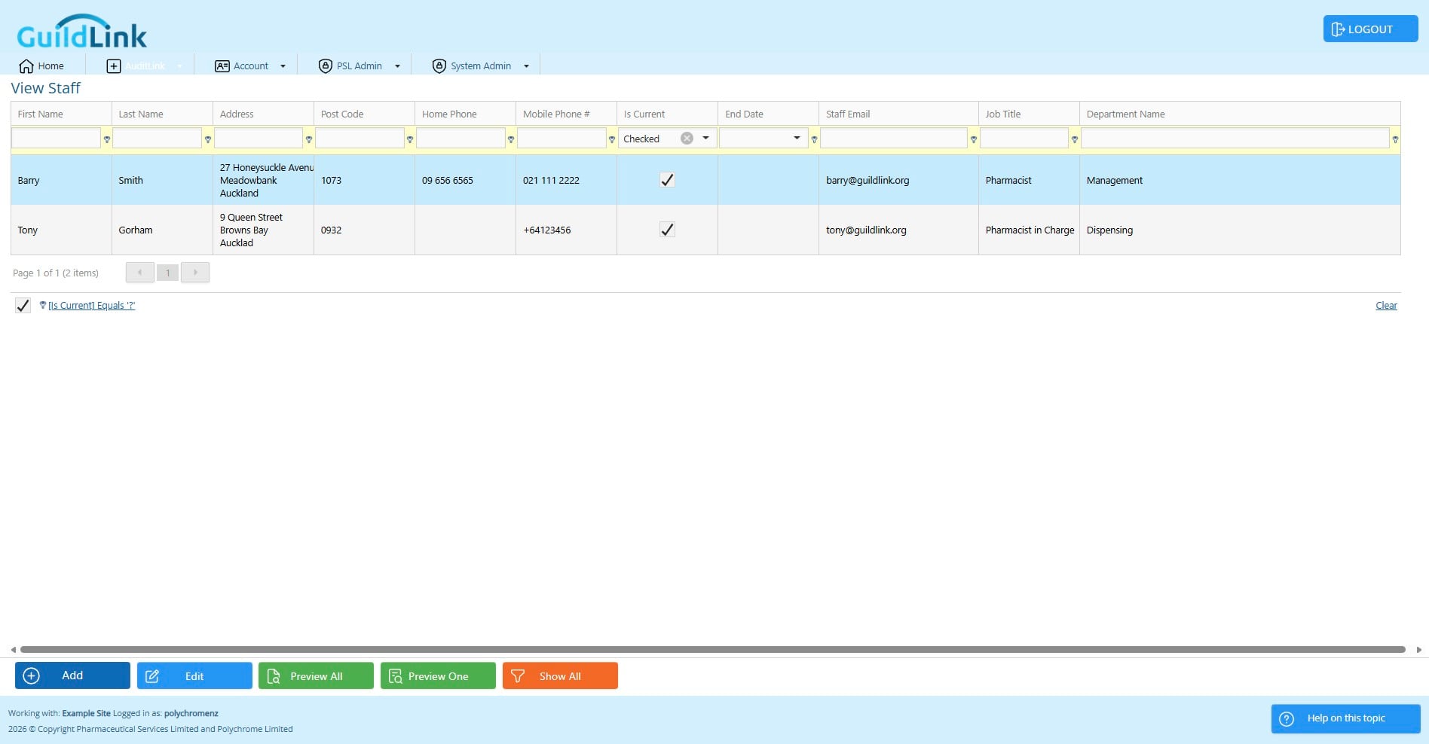
Task: Disable the active Is Current filter checkbox
Action: [23, 305]
